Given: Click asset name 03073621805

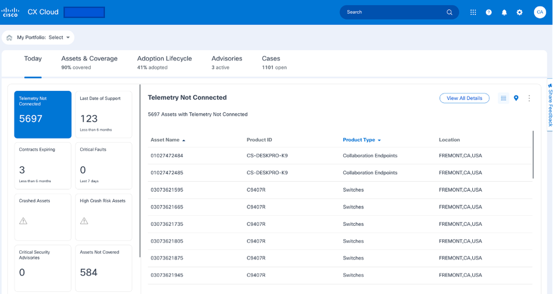Looking at the screenshot, I should click(x=167, y=241).
